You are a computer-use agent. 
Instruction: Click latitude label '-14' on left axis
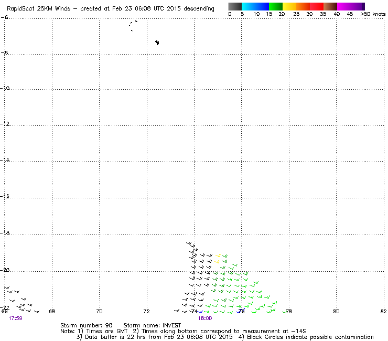(5, 160)
